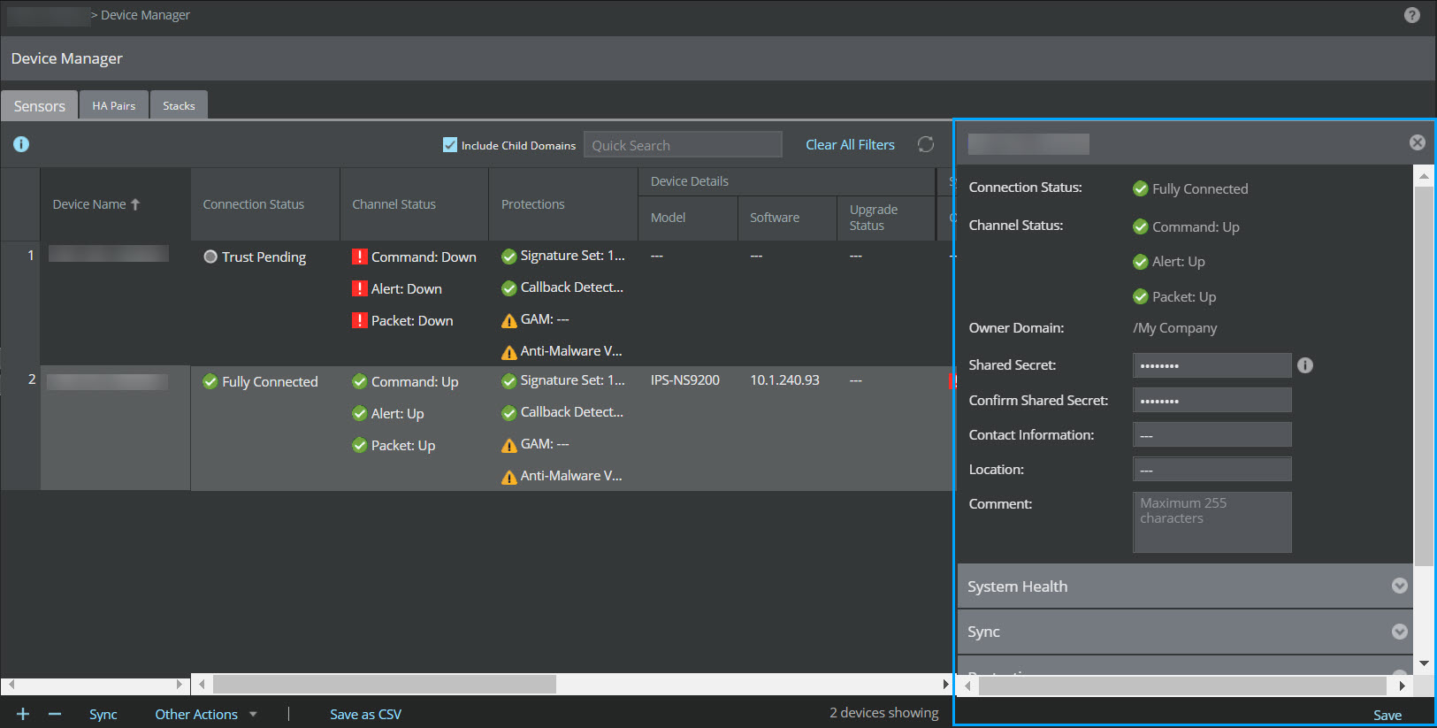Click the Command: Down red alert icon
This screenshot has height=728, width=1437.
(360, 257)
